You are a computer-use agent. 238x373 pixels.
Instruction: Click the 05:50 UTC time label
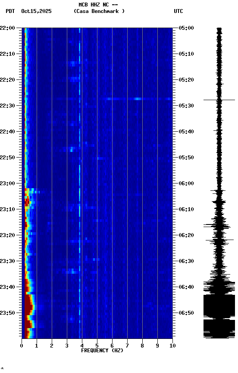[x=186, y=158]
